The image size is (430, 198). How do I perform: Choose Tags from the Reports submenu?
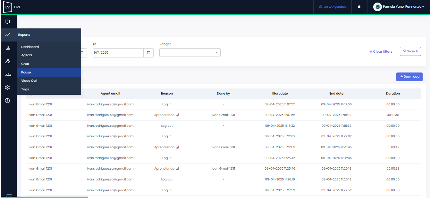click(25, 89)
